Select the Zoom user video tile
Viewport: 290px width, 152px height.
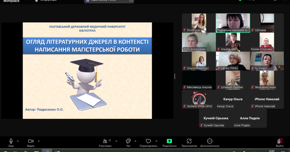[199, 23]
